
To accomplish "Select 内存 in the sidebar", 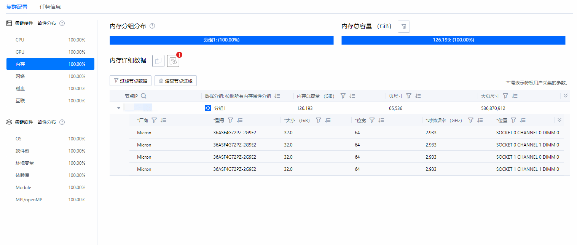I will (50, 64).
